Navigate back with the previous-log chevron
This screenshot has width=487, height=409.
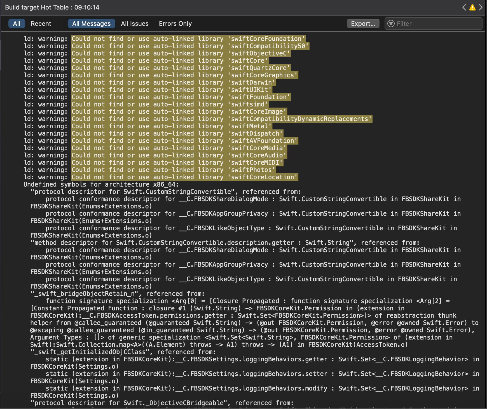[464, 8]
